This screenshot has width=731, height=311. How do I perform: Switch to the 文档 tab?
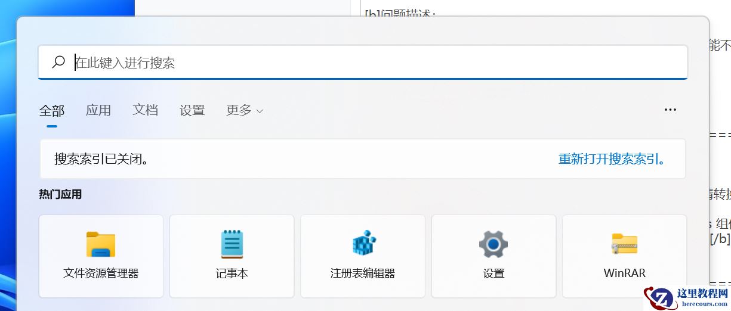[145, 110]
